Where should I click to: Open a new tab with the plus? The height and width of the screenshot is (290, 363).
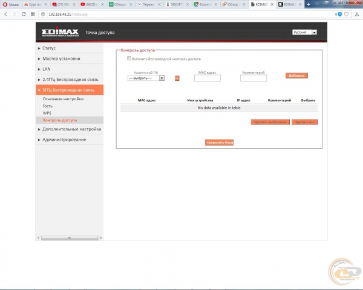pos(309,4)
